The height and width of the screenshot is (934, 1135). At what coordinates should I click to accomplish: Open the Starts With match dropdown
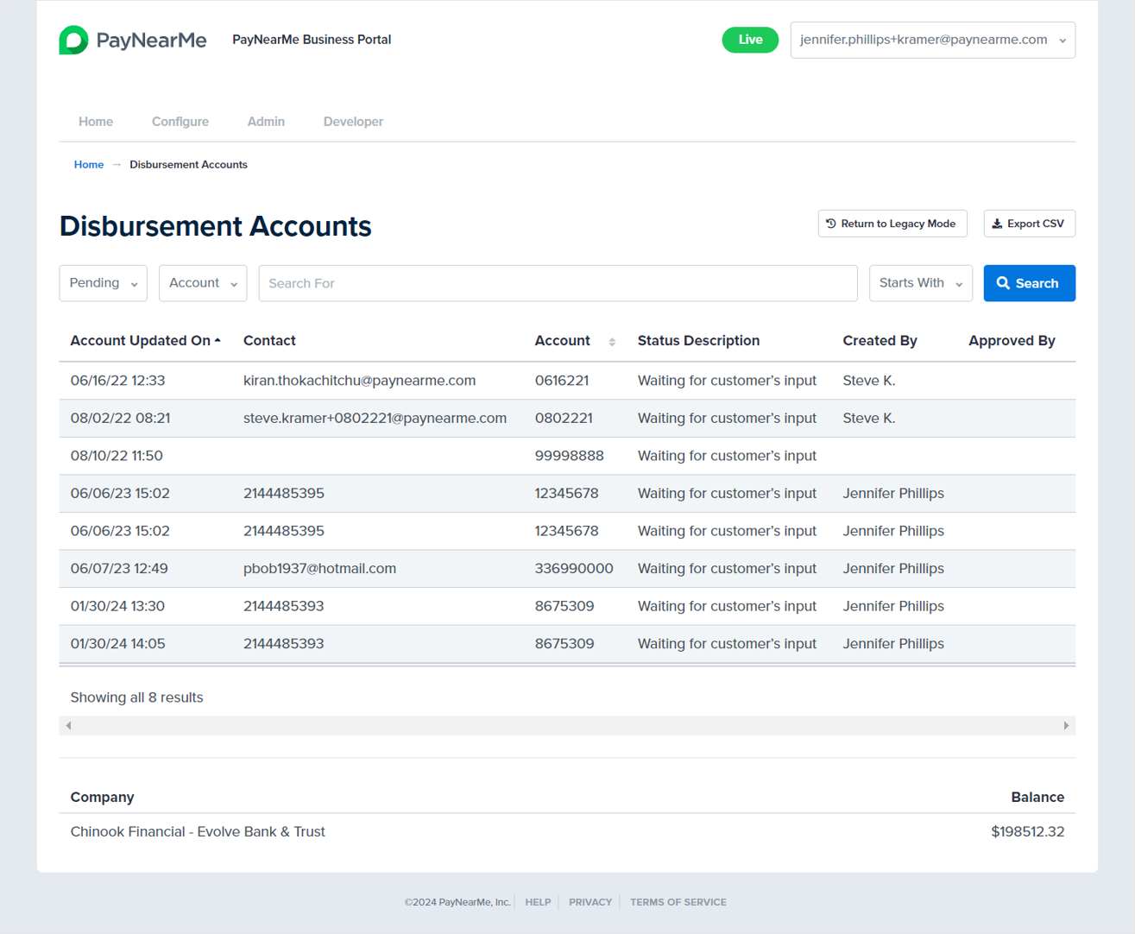[x=920, y=283]
